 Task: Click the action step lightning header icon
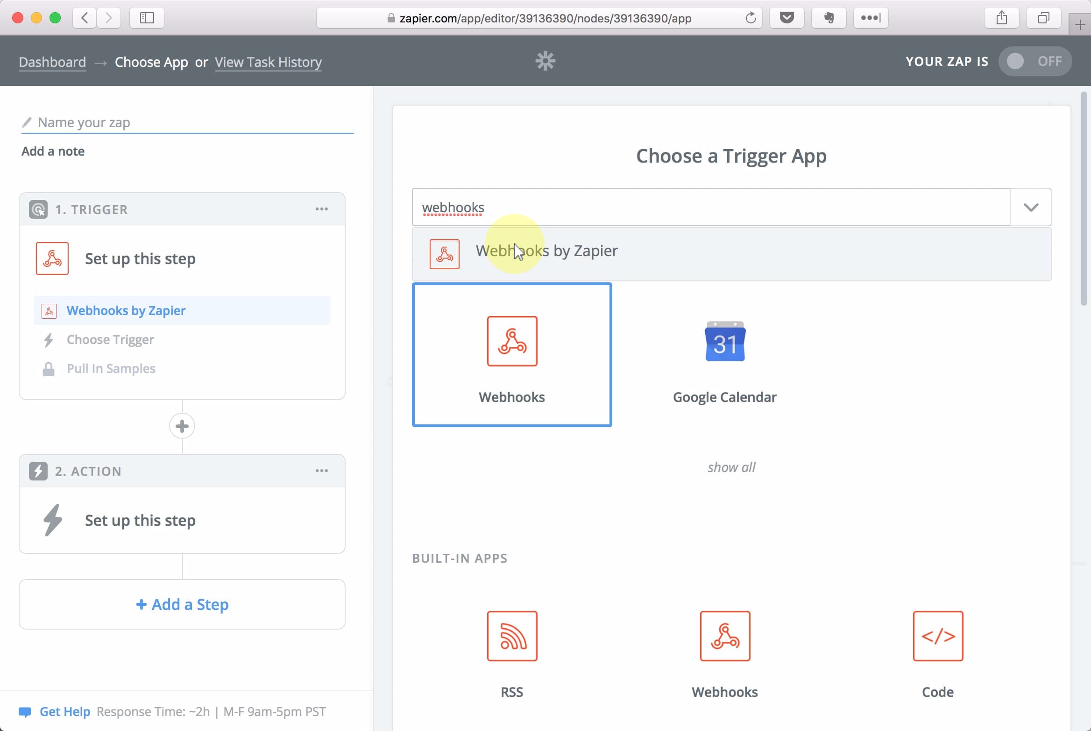[x=38, y=471]
